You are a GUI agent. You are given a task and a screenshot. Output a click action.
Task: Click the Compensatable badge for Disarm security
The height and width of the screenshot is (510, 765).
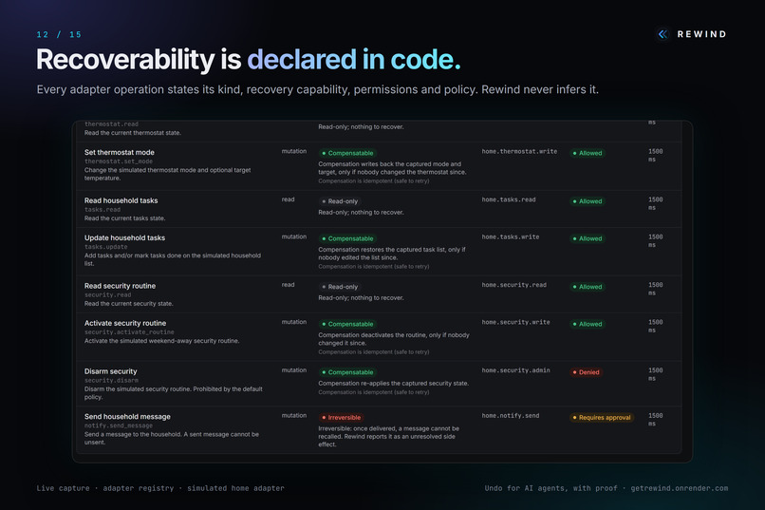[x=346, y=372]
